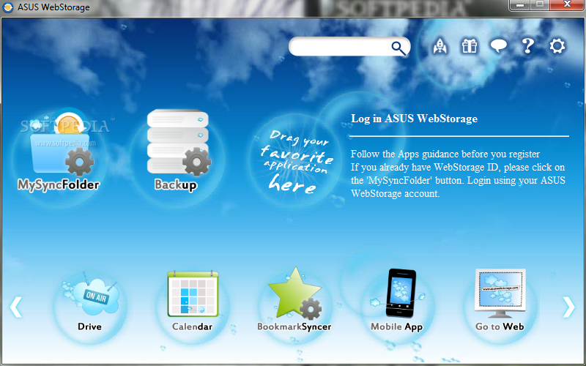Click the 'Drag your favorite application here' bubble
Viewport: 586px width, 366px height.
click(x=294, y=160)
